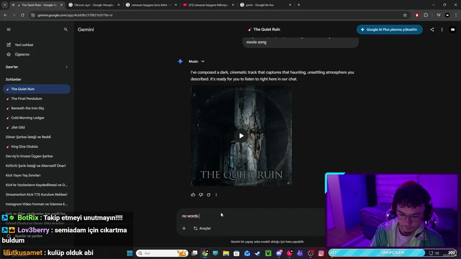Switch to the çeviri Google'da Ara tab
461x259 pixels.
point(266,5)
